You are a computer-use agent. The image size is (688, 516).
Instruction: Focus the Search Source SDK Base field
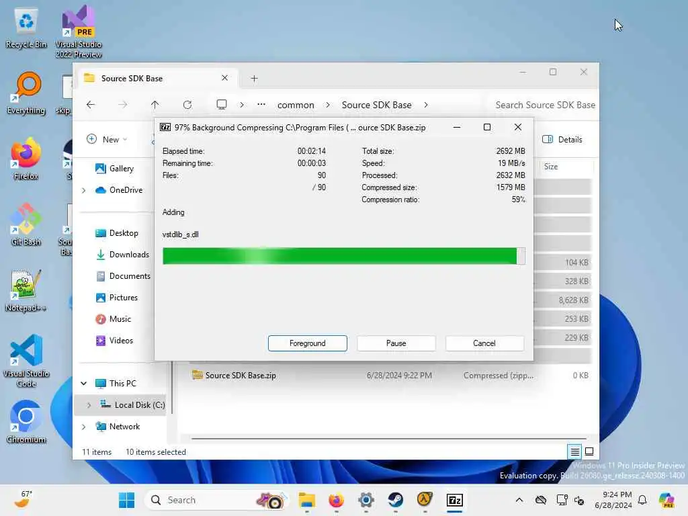coord(544,105)
